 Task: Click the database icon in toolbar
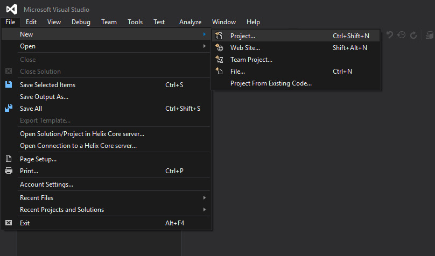430,35
